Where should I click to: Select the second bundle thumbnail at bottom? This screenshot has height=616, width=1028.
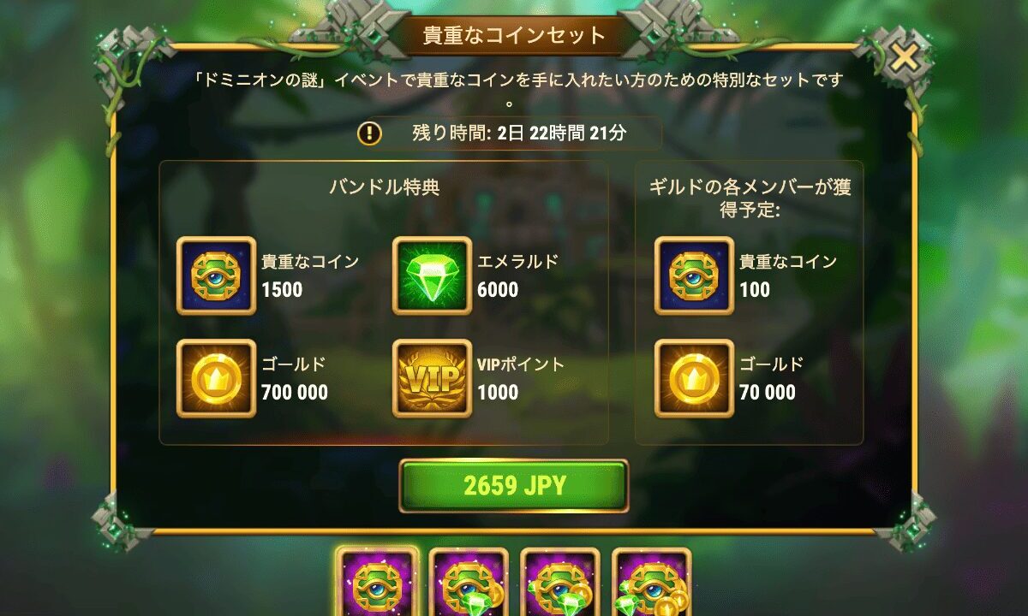coord(469,582)
